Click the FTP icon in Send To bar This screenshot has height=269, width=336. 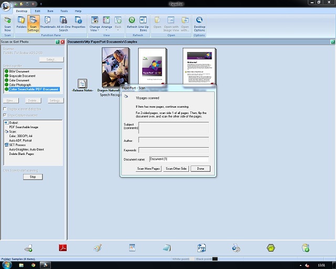tap(202, 248)
